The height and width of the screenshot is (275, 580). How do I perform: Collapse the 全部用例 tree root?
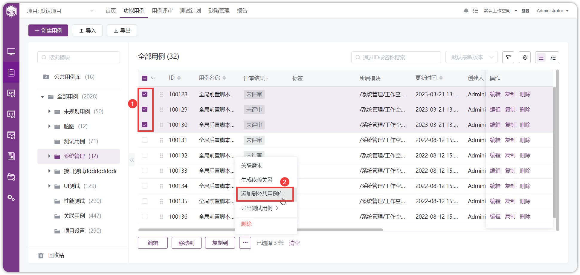click(x=42, y=97)
